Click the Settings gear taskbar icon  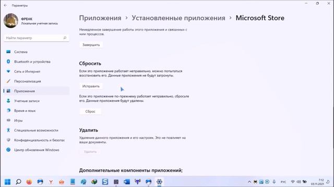tap(159, 182)
